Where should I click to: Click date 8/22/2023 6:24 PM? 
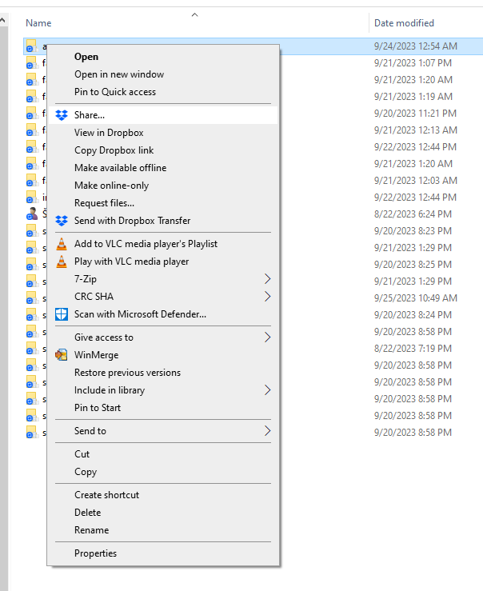click(x=413, y=214)
